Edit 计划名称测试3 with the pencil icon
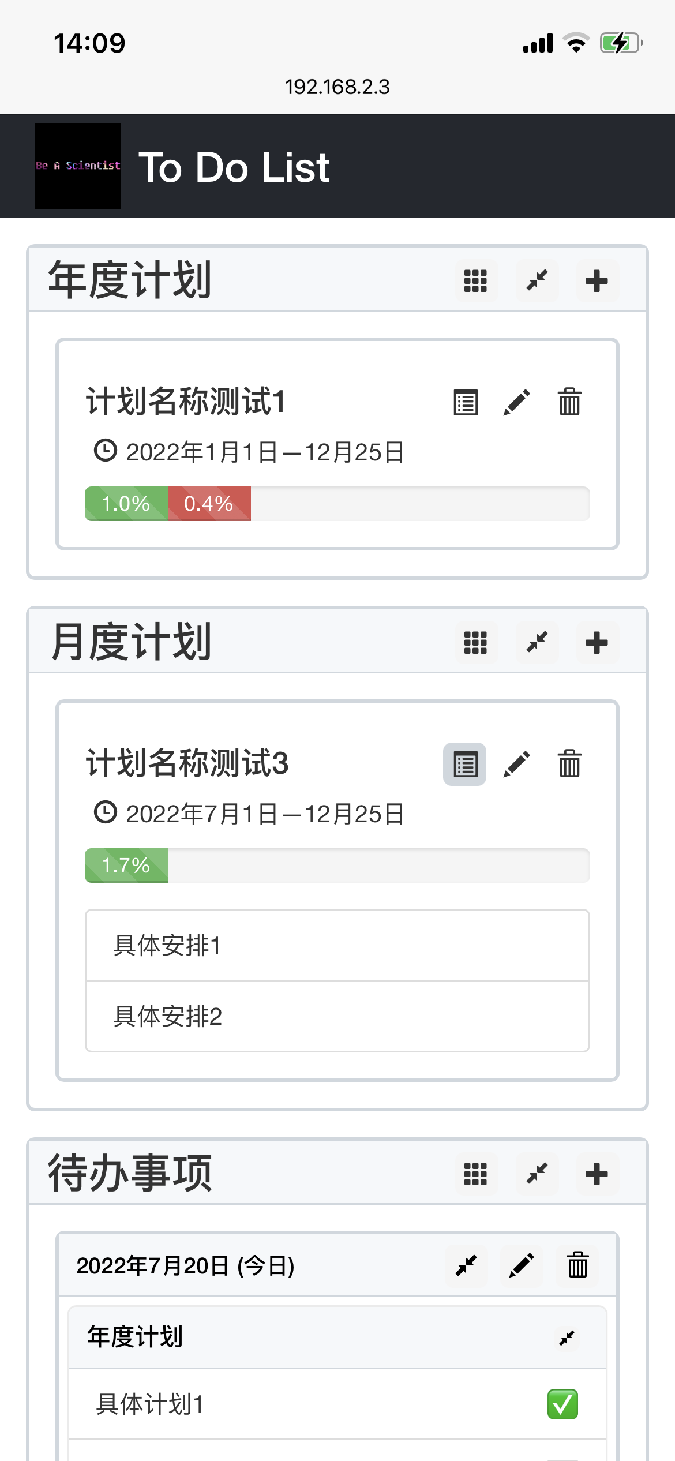Viewport: 675px width, 1461px height. [516, 764]
